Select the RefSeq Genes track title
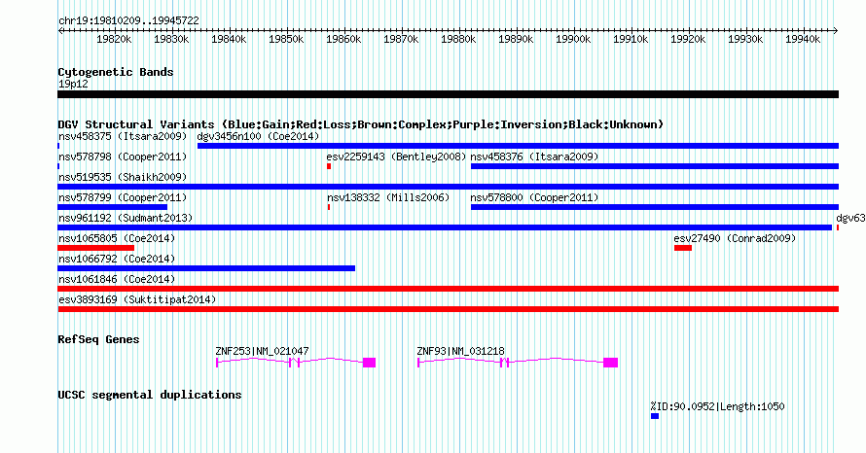 pos(99,339)
